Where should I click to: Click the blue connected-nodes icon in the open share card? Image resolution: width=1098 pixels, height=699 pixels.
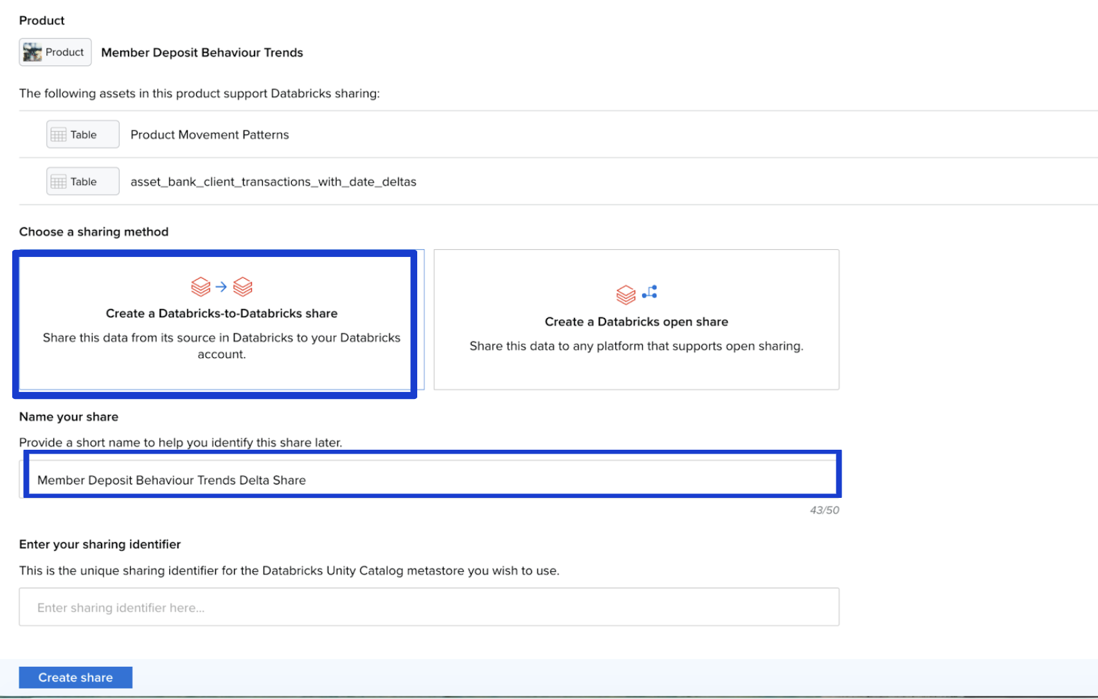point(650,292)
